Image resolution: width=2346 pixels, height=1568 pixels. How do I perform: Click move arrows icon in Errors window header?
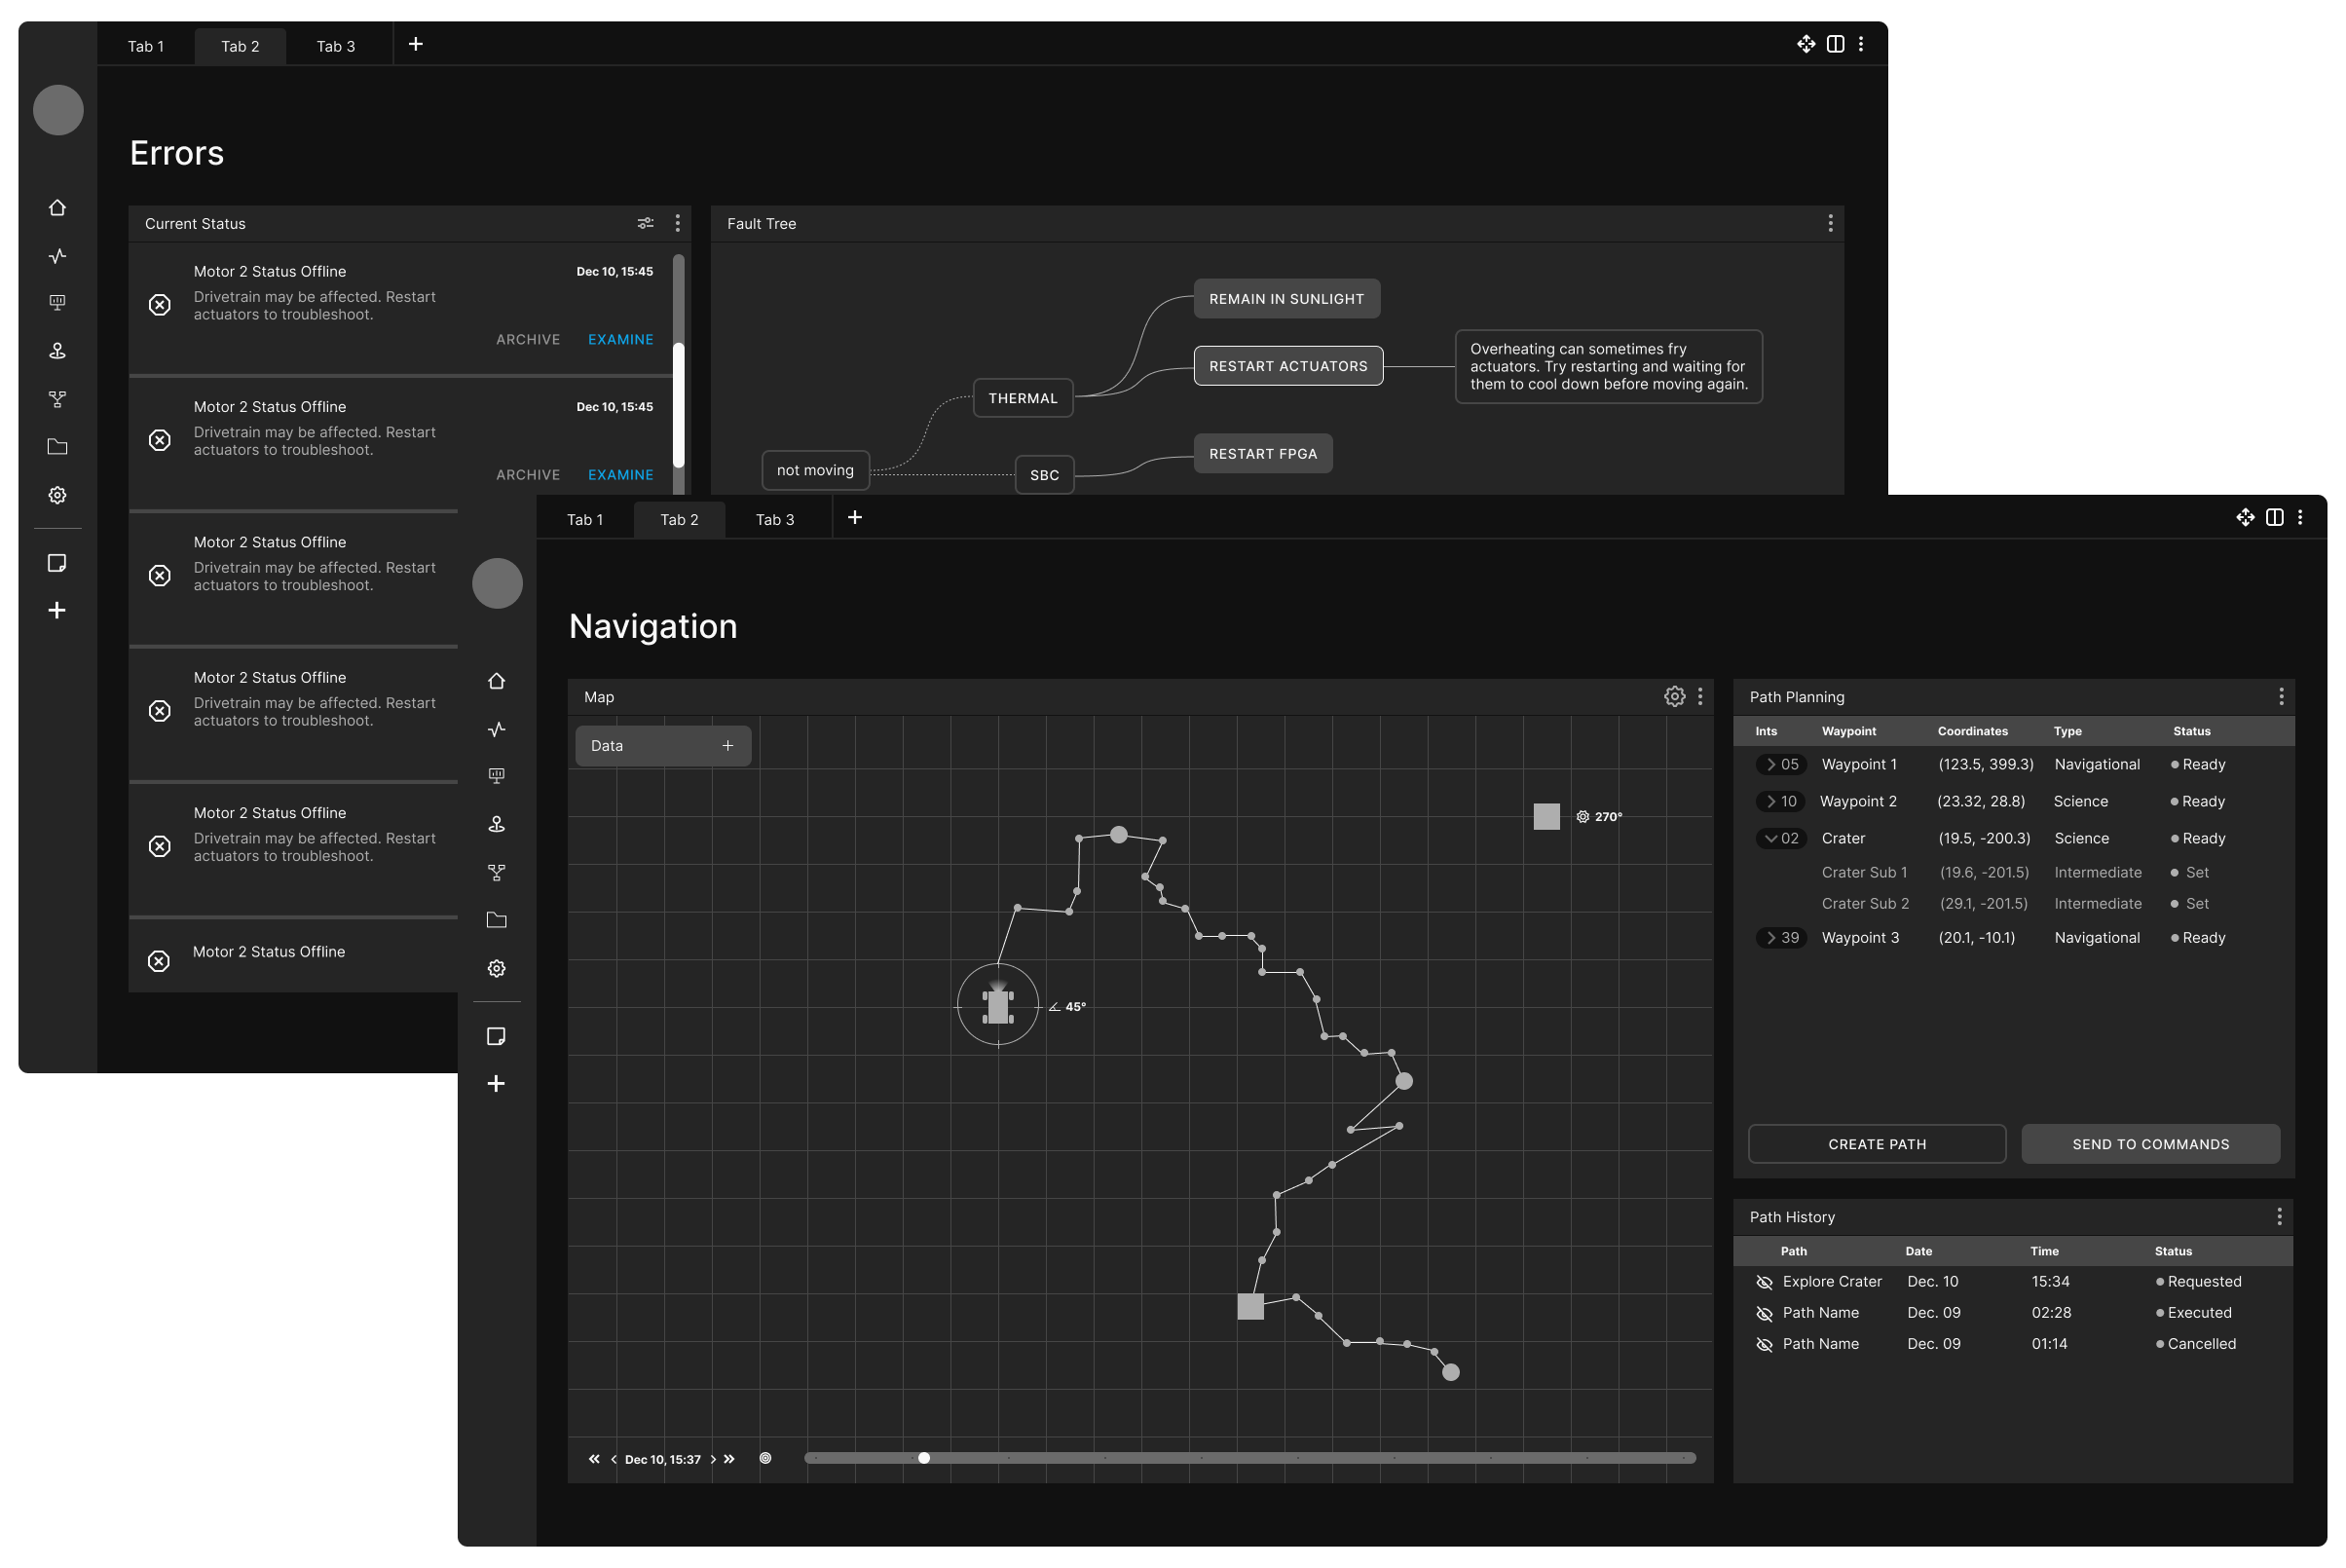pyautogui.click(x=1806, y=44)
